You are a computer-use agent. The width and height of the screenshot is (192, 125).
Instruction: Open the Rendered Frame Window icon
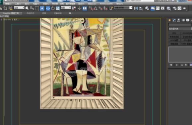179,8
